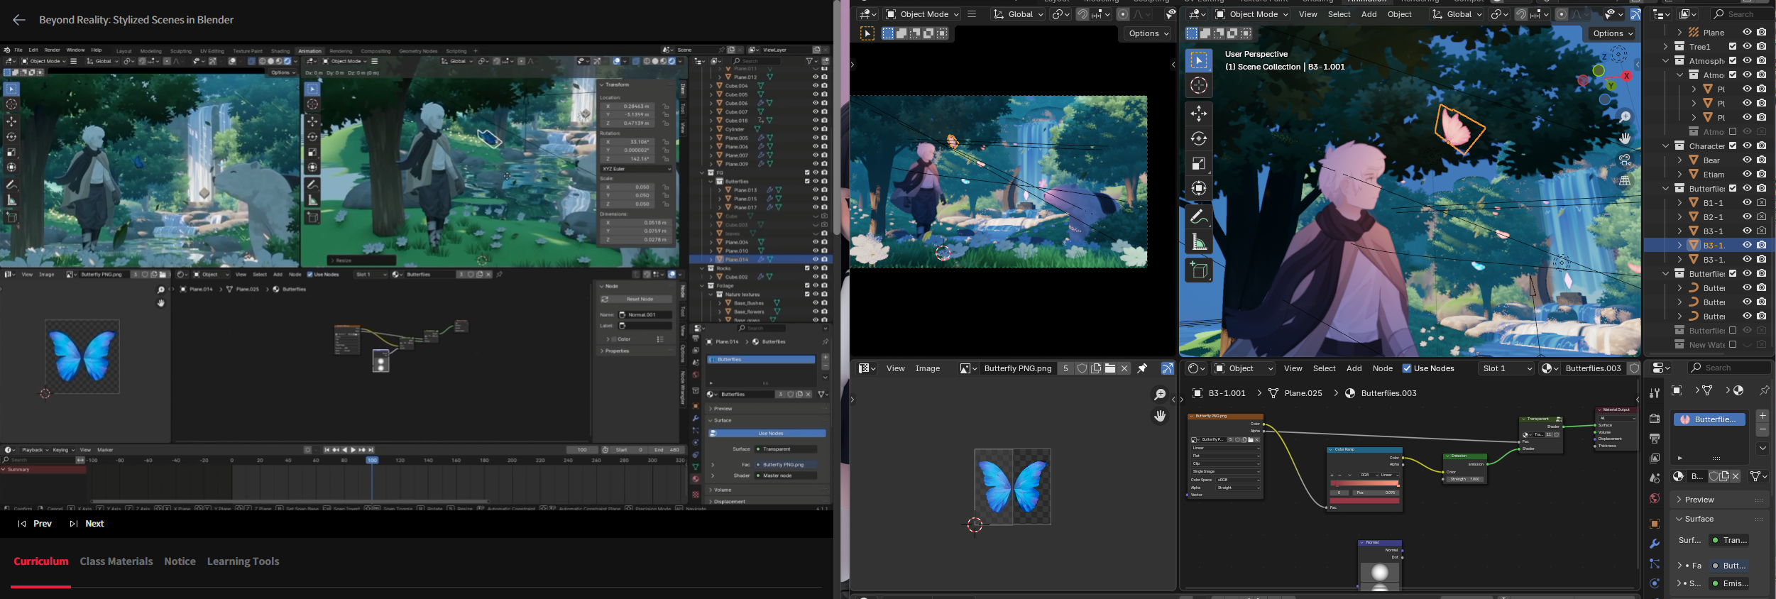Click the zoom magnifier in the Image Editor
This screenshot has width=1776, height=599.
(1160, 395)
